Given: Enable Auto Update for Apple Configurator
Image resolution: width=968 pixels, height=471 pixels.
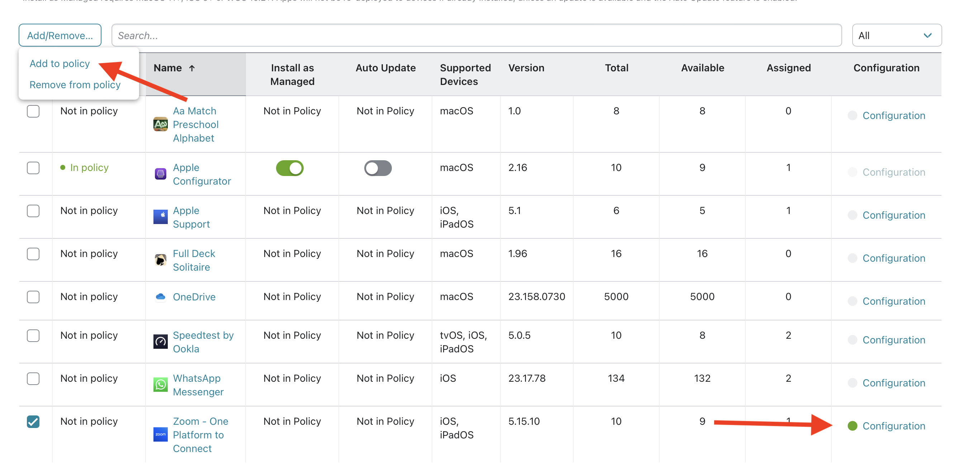Looking at the screenshot, I should coord(378,168).
